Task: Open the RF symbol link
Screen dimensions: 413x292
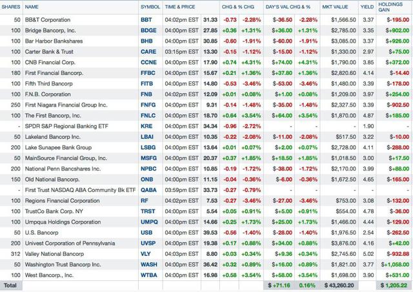Action: pyautogui.click(x=145, y=201)
